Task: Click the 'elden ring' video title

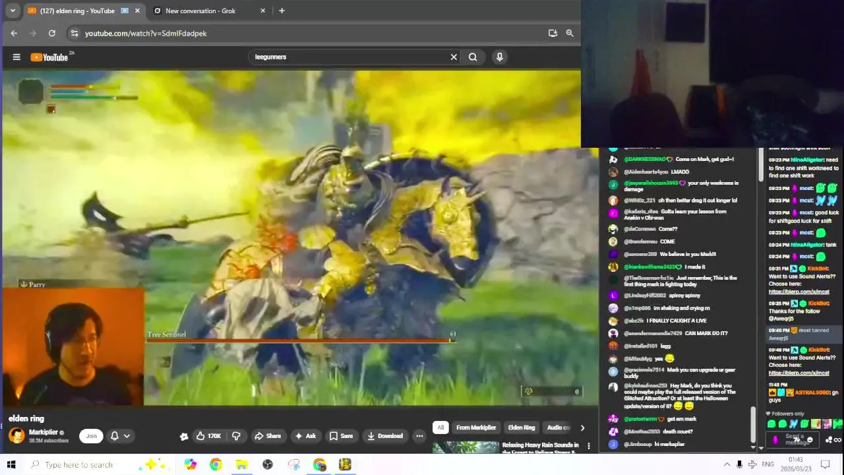Action: coord(26,418)
